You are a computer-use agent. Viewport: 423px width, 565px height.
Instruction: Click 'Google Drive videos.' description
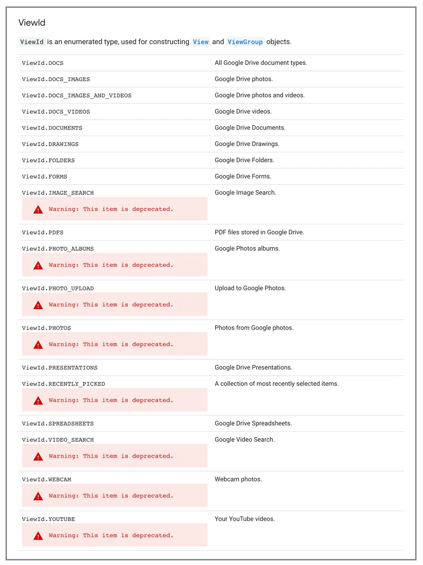(243, 111)
